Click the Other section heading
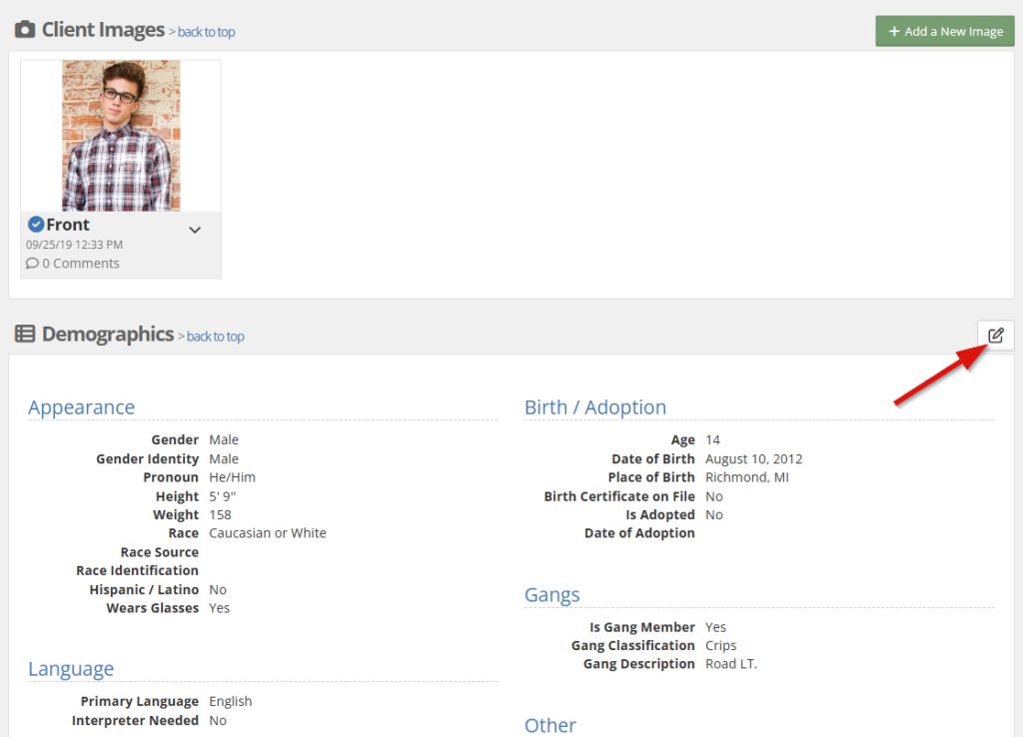Image resolution: width=1023 pixels, height=737 pixels. click(x=550, y=725)
